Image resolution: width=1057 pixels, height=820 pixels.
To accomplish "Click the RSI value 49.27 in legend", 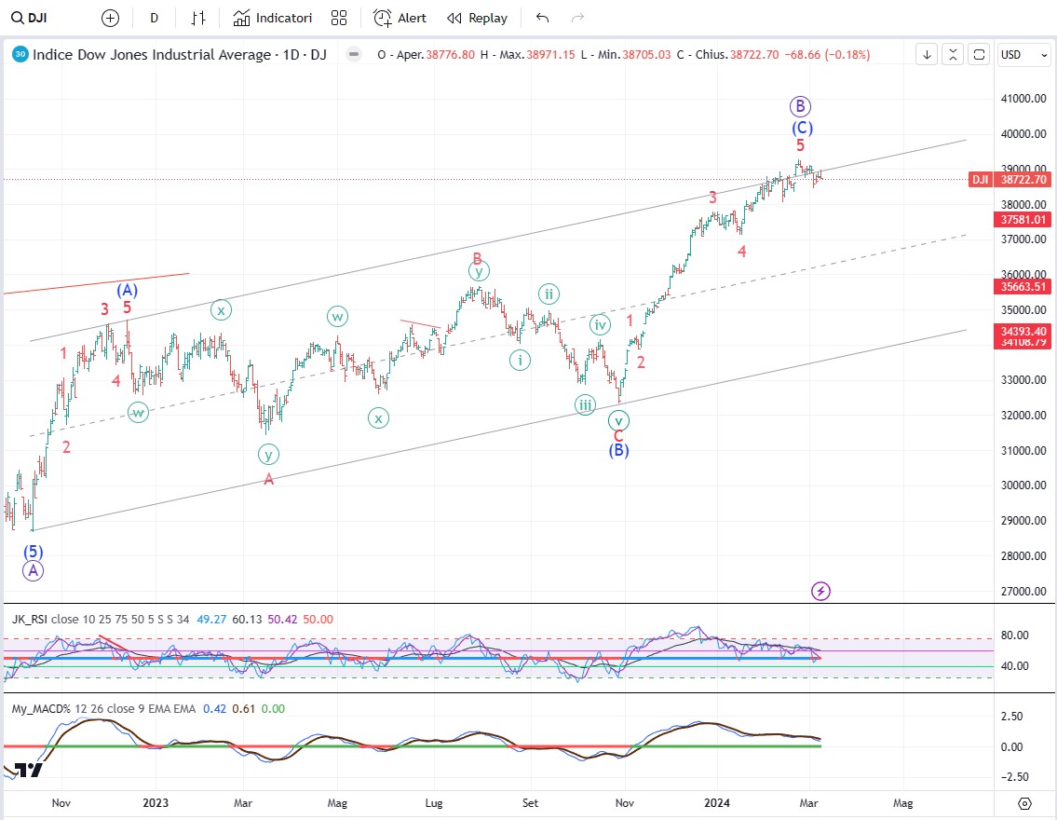I will pyautogui.click(x=211, y=619).
